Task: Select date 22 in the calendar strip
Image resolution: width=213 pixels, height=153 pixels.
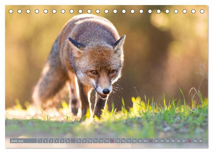Action: 156,141
